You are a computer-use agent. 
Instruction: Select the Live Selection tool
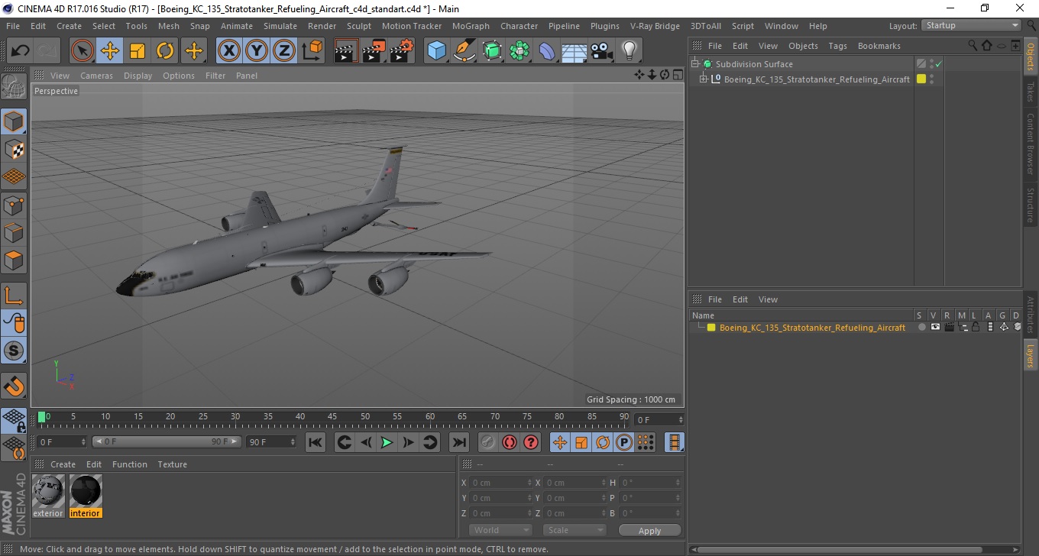pos(83,51)
